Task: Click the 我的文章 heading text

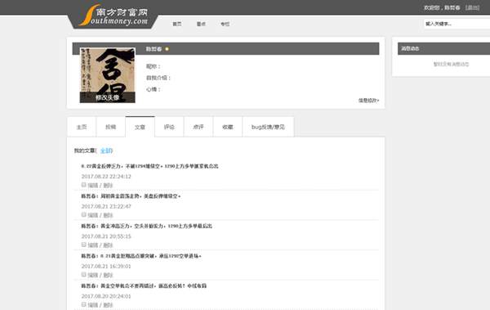Action: [x=84, y=151]
